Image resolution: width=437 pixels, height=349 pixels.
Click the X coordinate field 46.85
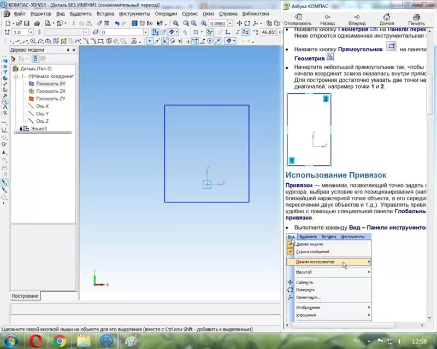269,32
